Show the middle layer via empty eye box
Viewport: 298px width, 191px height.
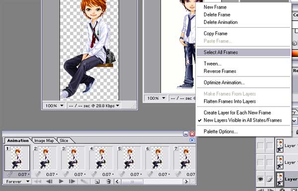(261, 162)
